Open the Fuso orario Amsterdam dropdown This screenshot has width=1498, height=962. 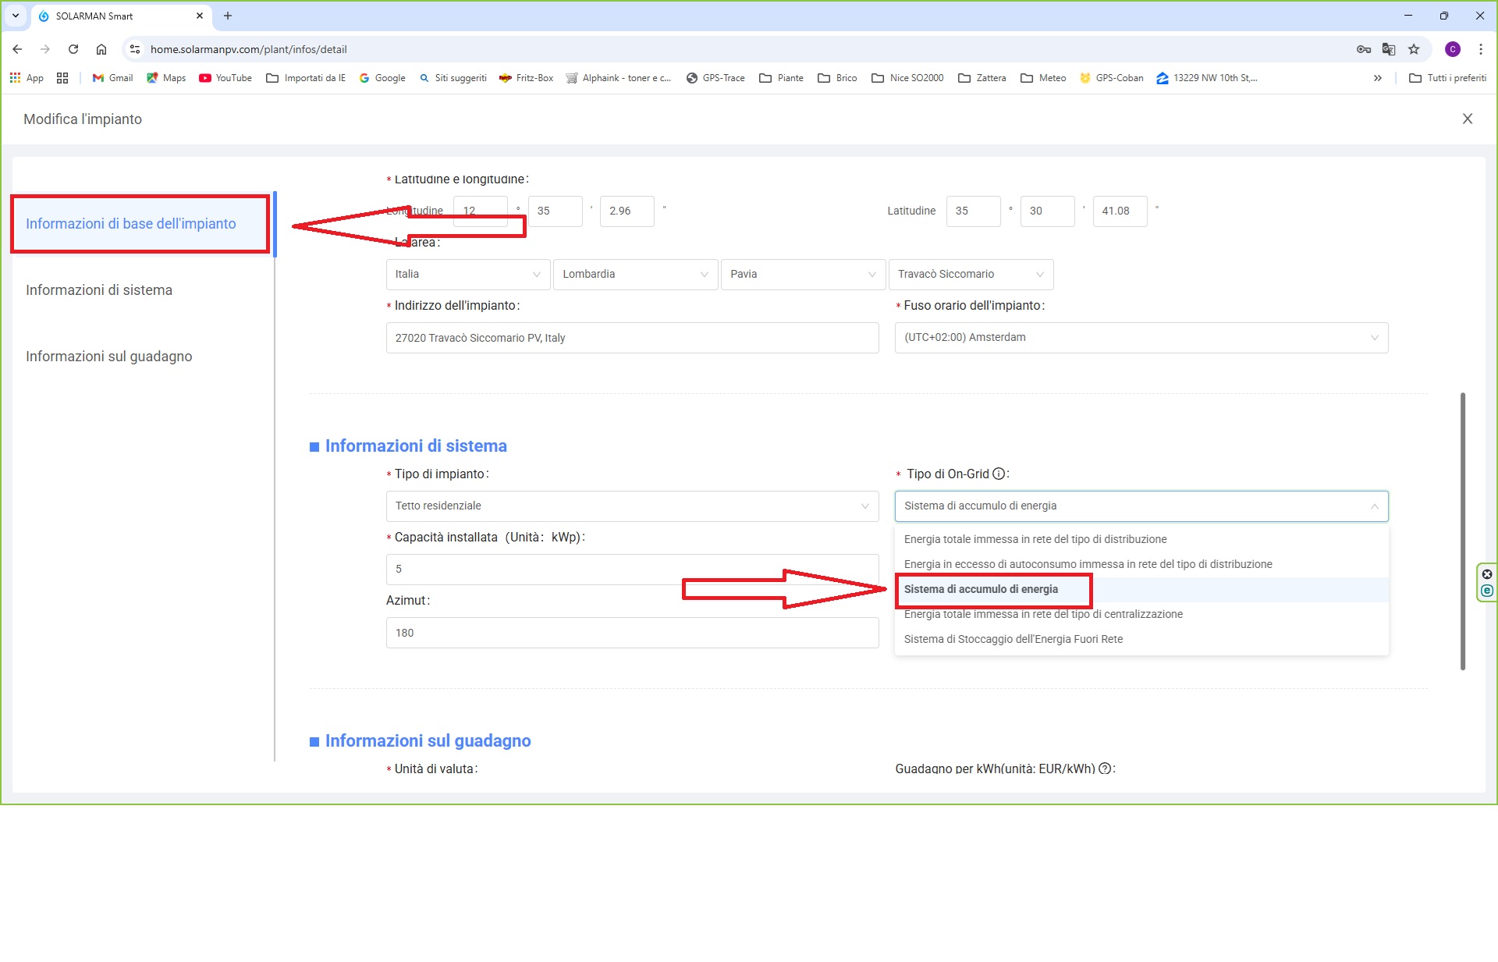(x=1141, y=338)
